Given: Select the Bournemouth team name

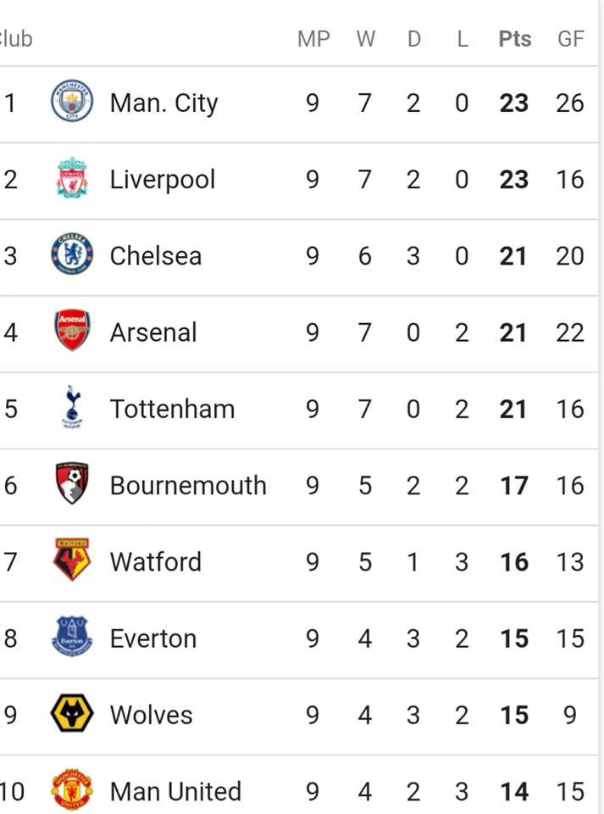Looking at the screenshot, I should click(188, 486).
